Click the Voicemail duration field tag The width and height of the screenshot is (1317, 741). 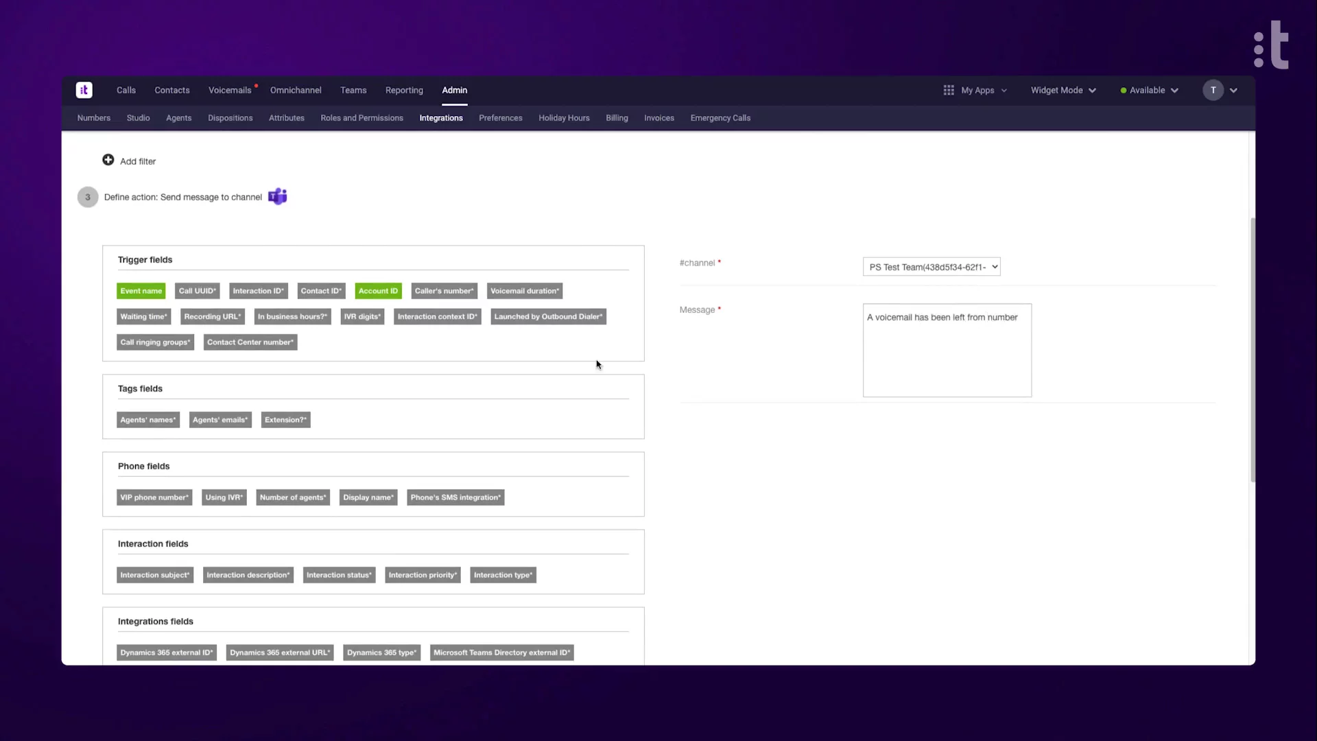coord(525,291)
